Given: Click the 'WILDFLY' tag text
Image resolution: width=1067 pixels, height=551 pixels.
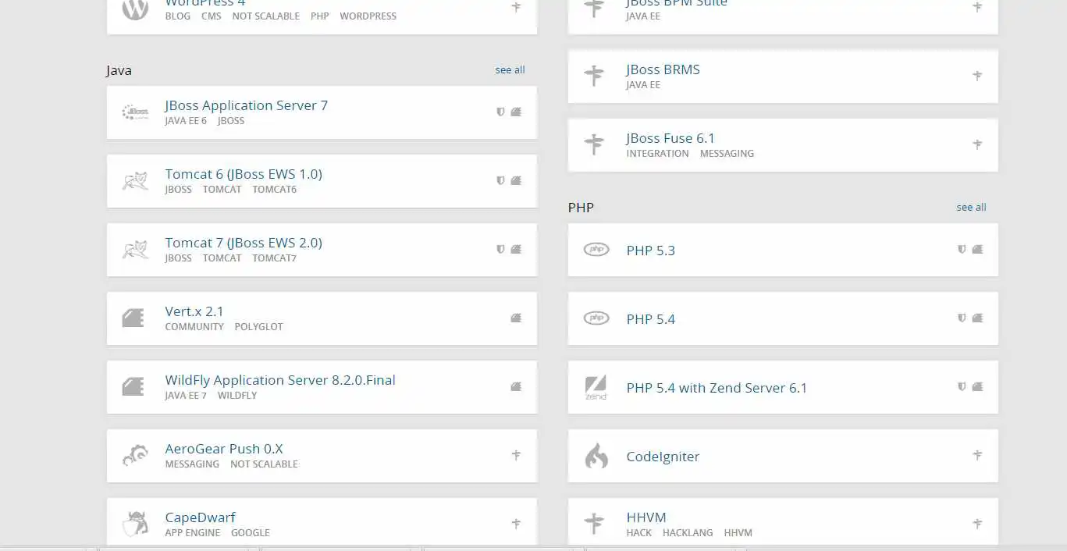Looking at the screenshot, I should click(x=237, y=396).
